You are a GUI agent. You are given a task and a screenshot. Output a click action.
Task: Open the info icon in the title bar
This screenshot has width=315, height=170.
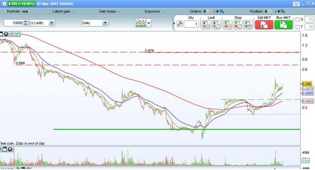coord(4,4)
